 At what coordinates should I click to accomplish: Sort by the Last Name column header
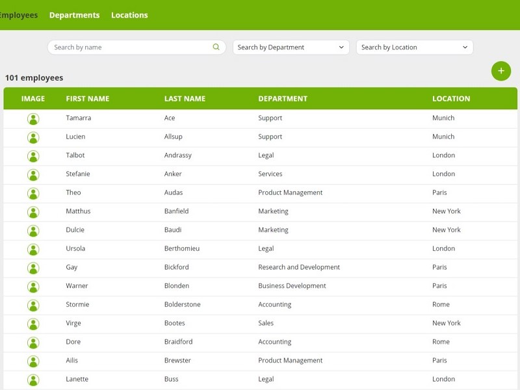[x=185, y=99]
